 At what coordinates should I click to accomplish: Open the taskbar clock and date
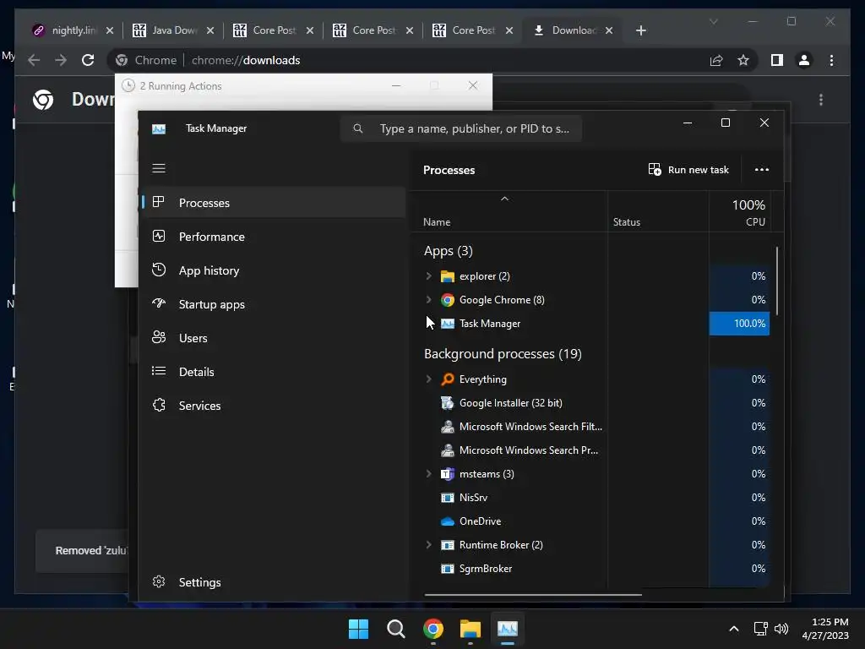[x=825, y=629]
